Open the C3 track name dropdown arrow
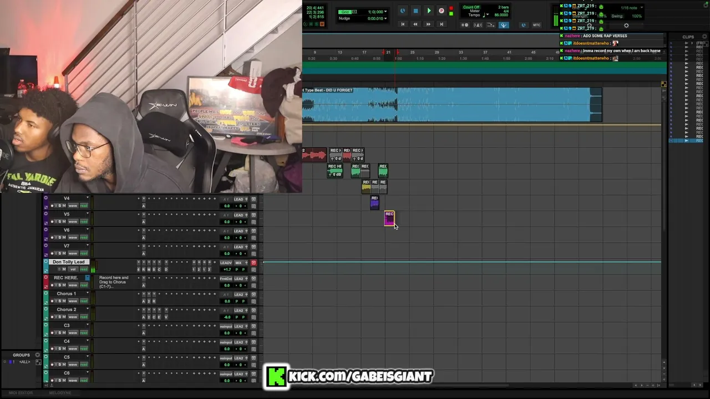The height and width of the screenshot is (399, 710). coord(88,325)
